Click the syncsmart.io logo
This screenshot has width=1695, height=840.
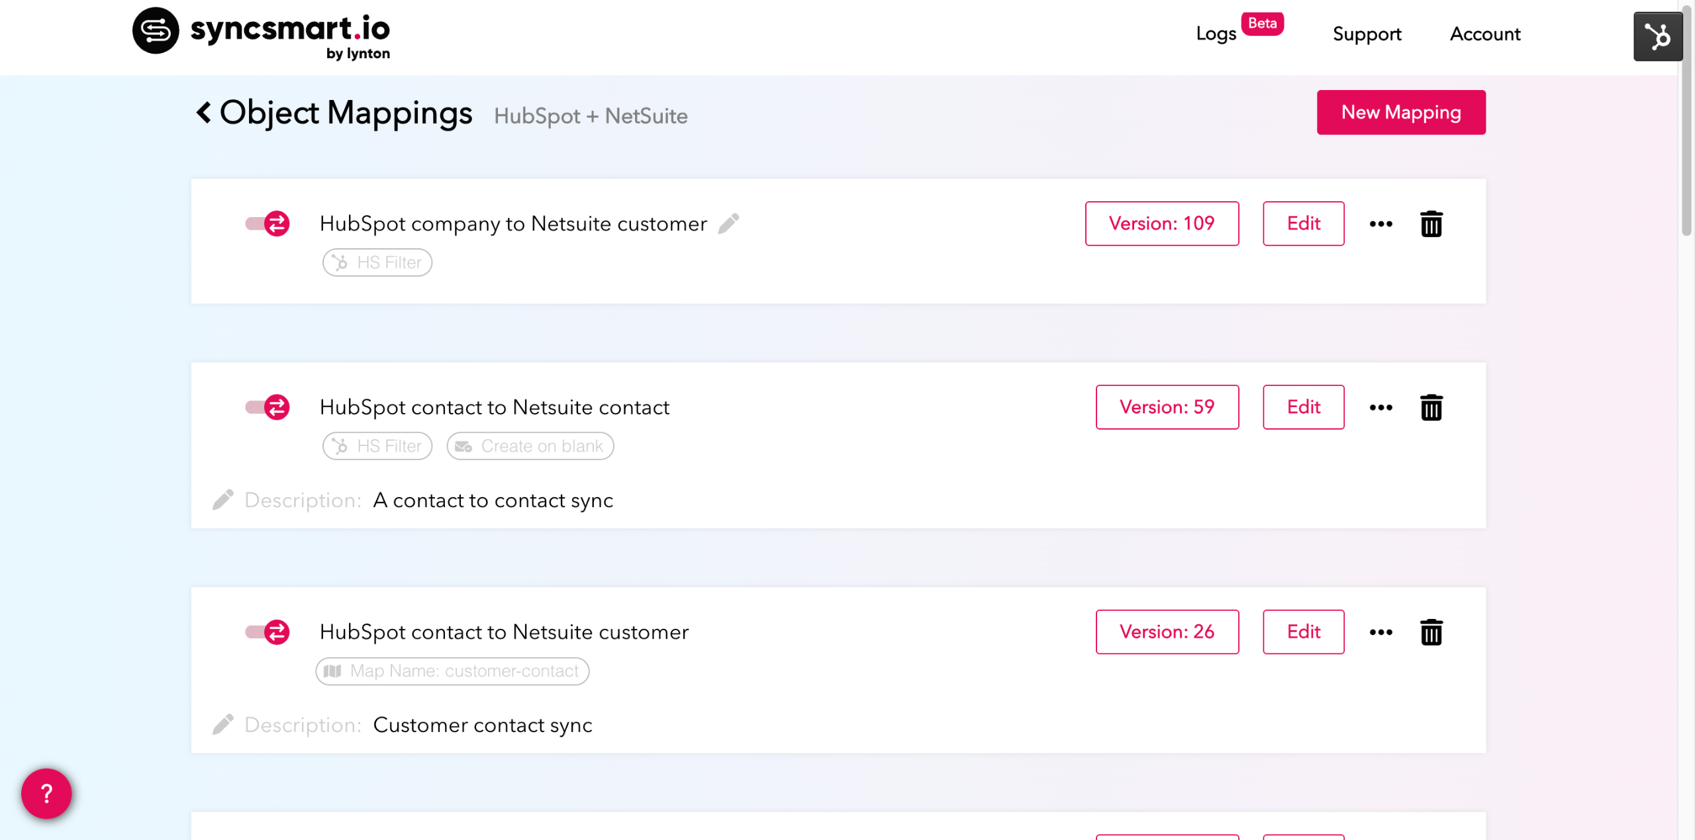point(262,33)
